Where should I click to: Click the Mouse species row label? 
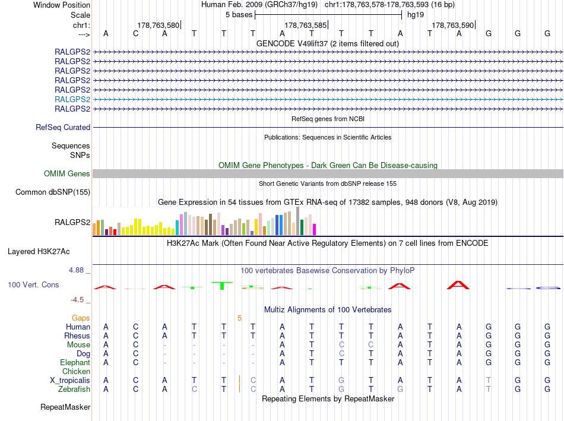[x=78, y=345]
